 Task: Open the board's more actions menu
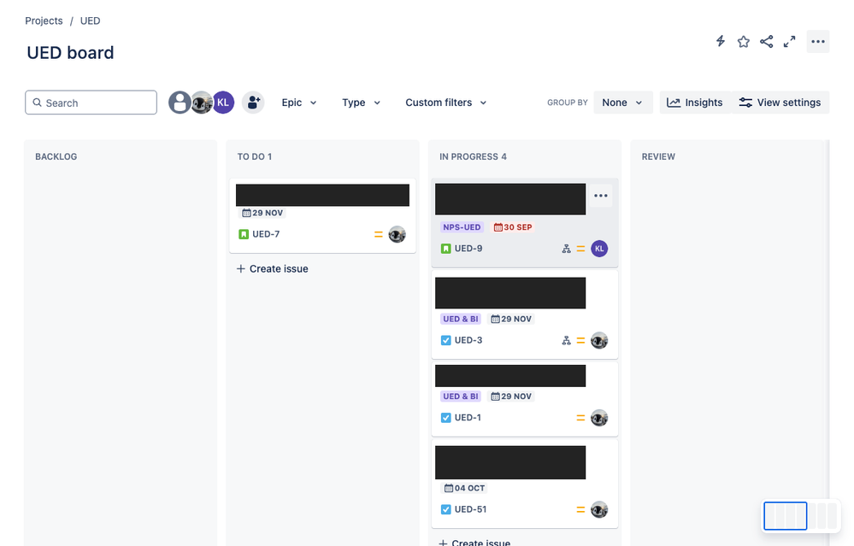point(818,41)
